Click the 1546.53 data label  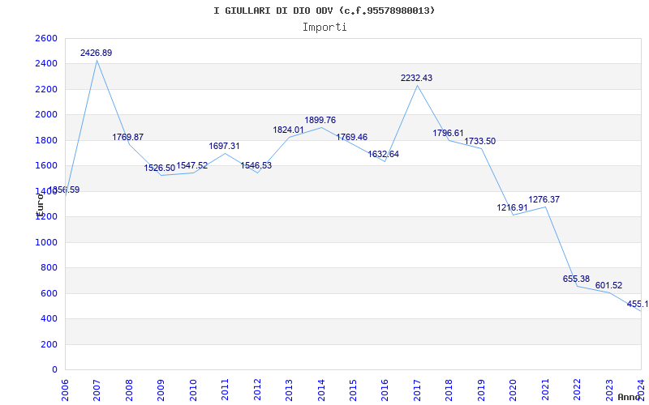point(256,166)
